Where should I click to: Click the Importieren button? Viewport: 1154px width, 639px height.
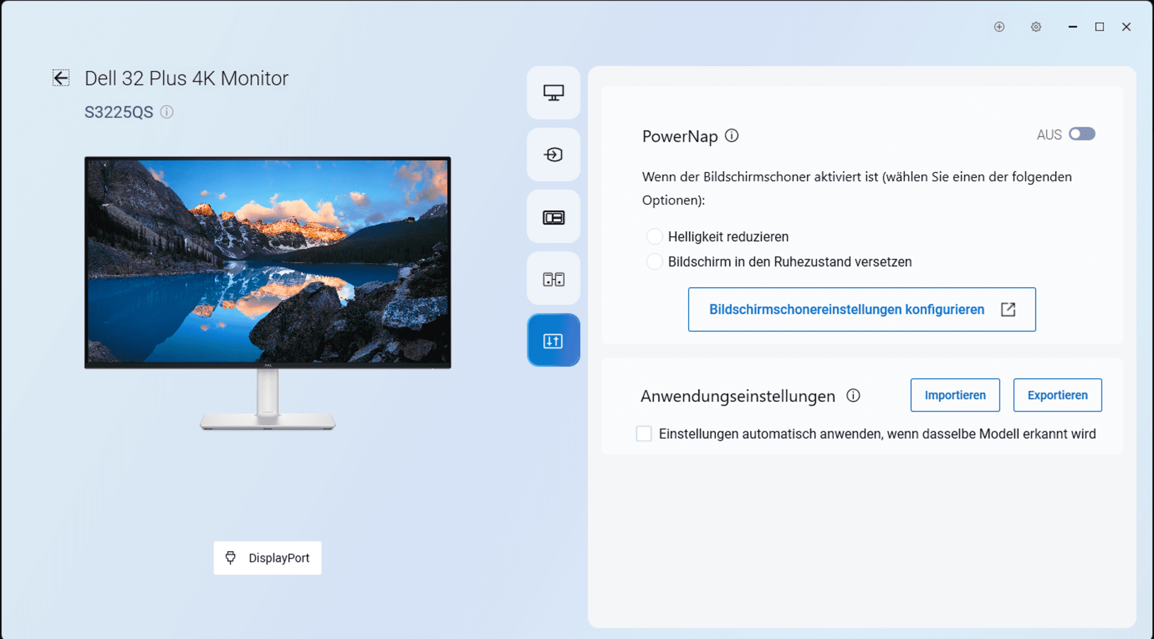coord(955,395)
